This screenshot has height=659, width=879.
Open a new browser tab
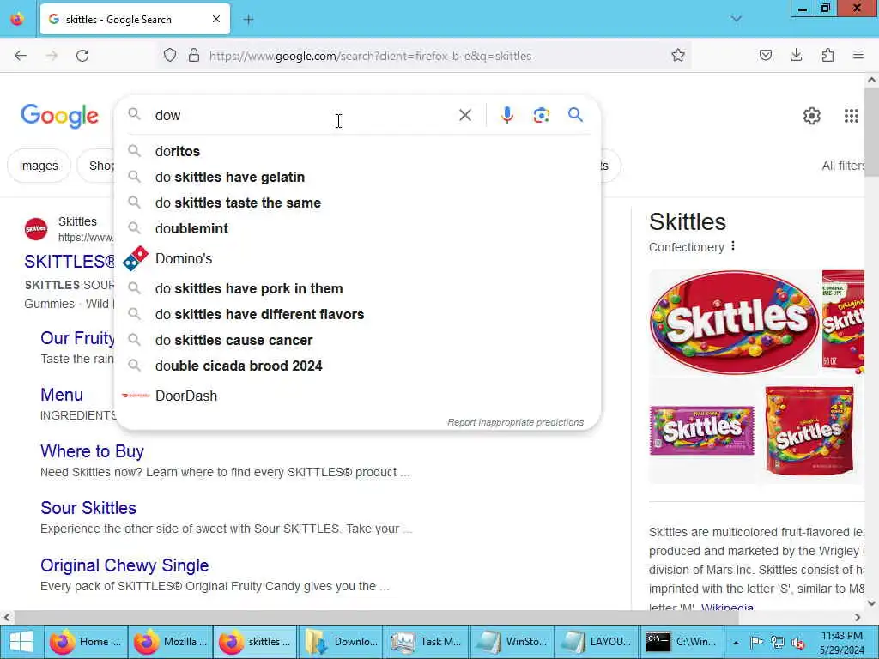[x=249, y=20]
